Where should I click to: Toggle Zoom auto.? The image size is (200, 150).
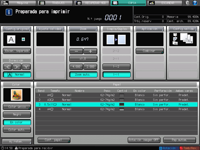83,74
